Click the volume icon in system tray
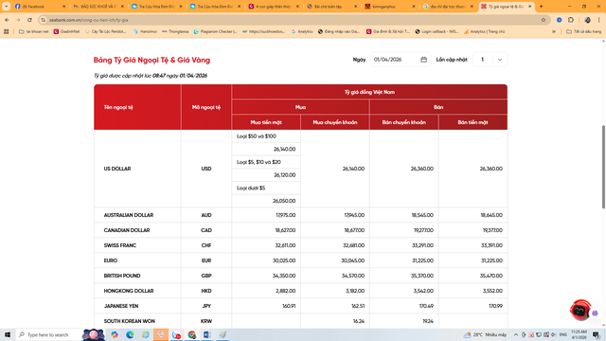 (554, 334)
